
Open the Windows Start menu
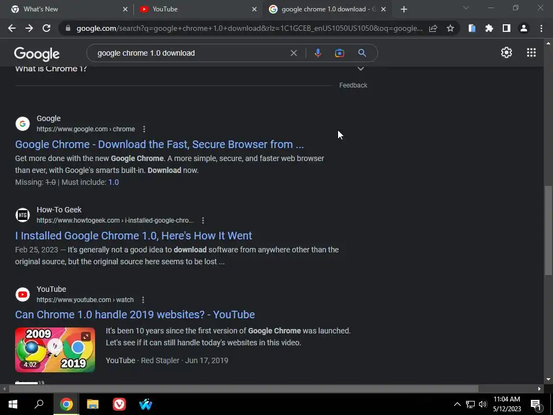click(13, 404)
